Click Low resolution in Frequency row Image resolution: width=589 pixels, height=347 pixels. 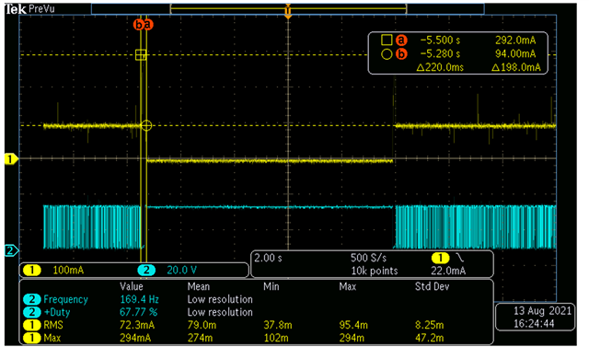pyautogui.click(x=220, y=299)
